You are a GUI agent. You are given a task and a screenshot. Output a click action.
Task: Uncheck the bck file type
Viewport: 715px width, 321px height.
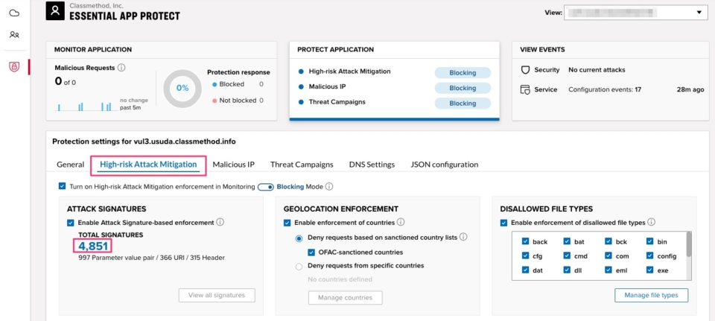coord(608,241)
